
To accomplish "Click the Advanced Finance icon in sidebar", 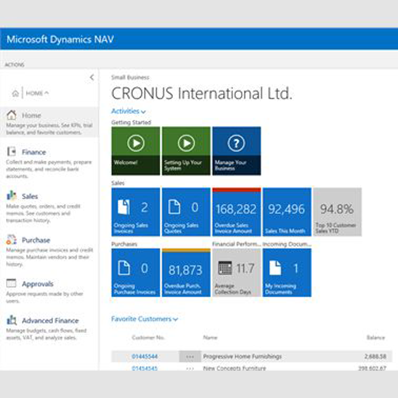I will tap(11, 320).
